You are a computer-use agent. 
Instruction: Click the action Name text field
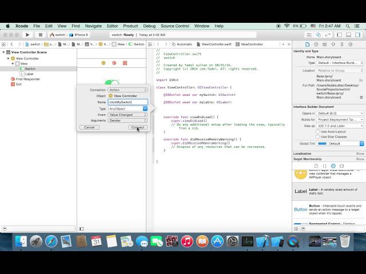(x=128, y=102)
